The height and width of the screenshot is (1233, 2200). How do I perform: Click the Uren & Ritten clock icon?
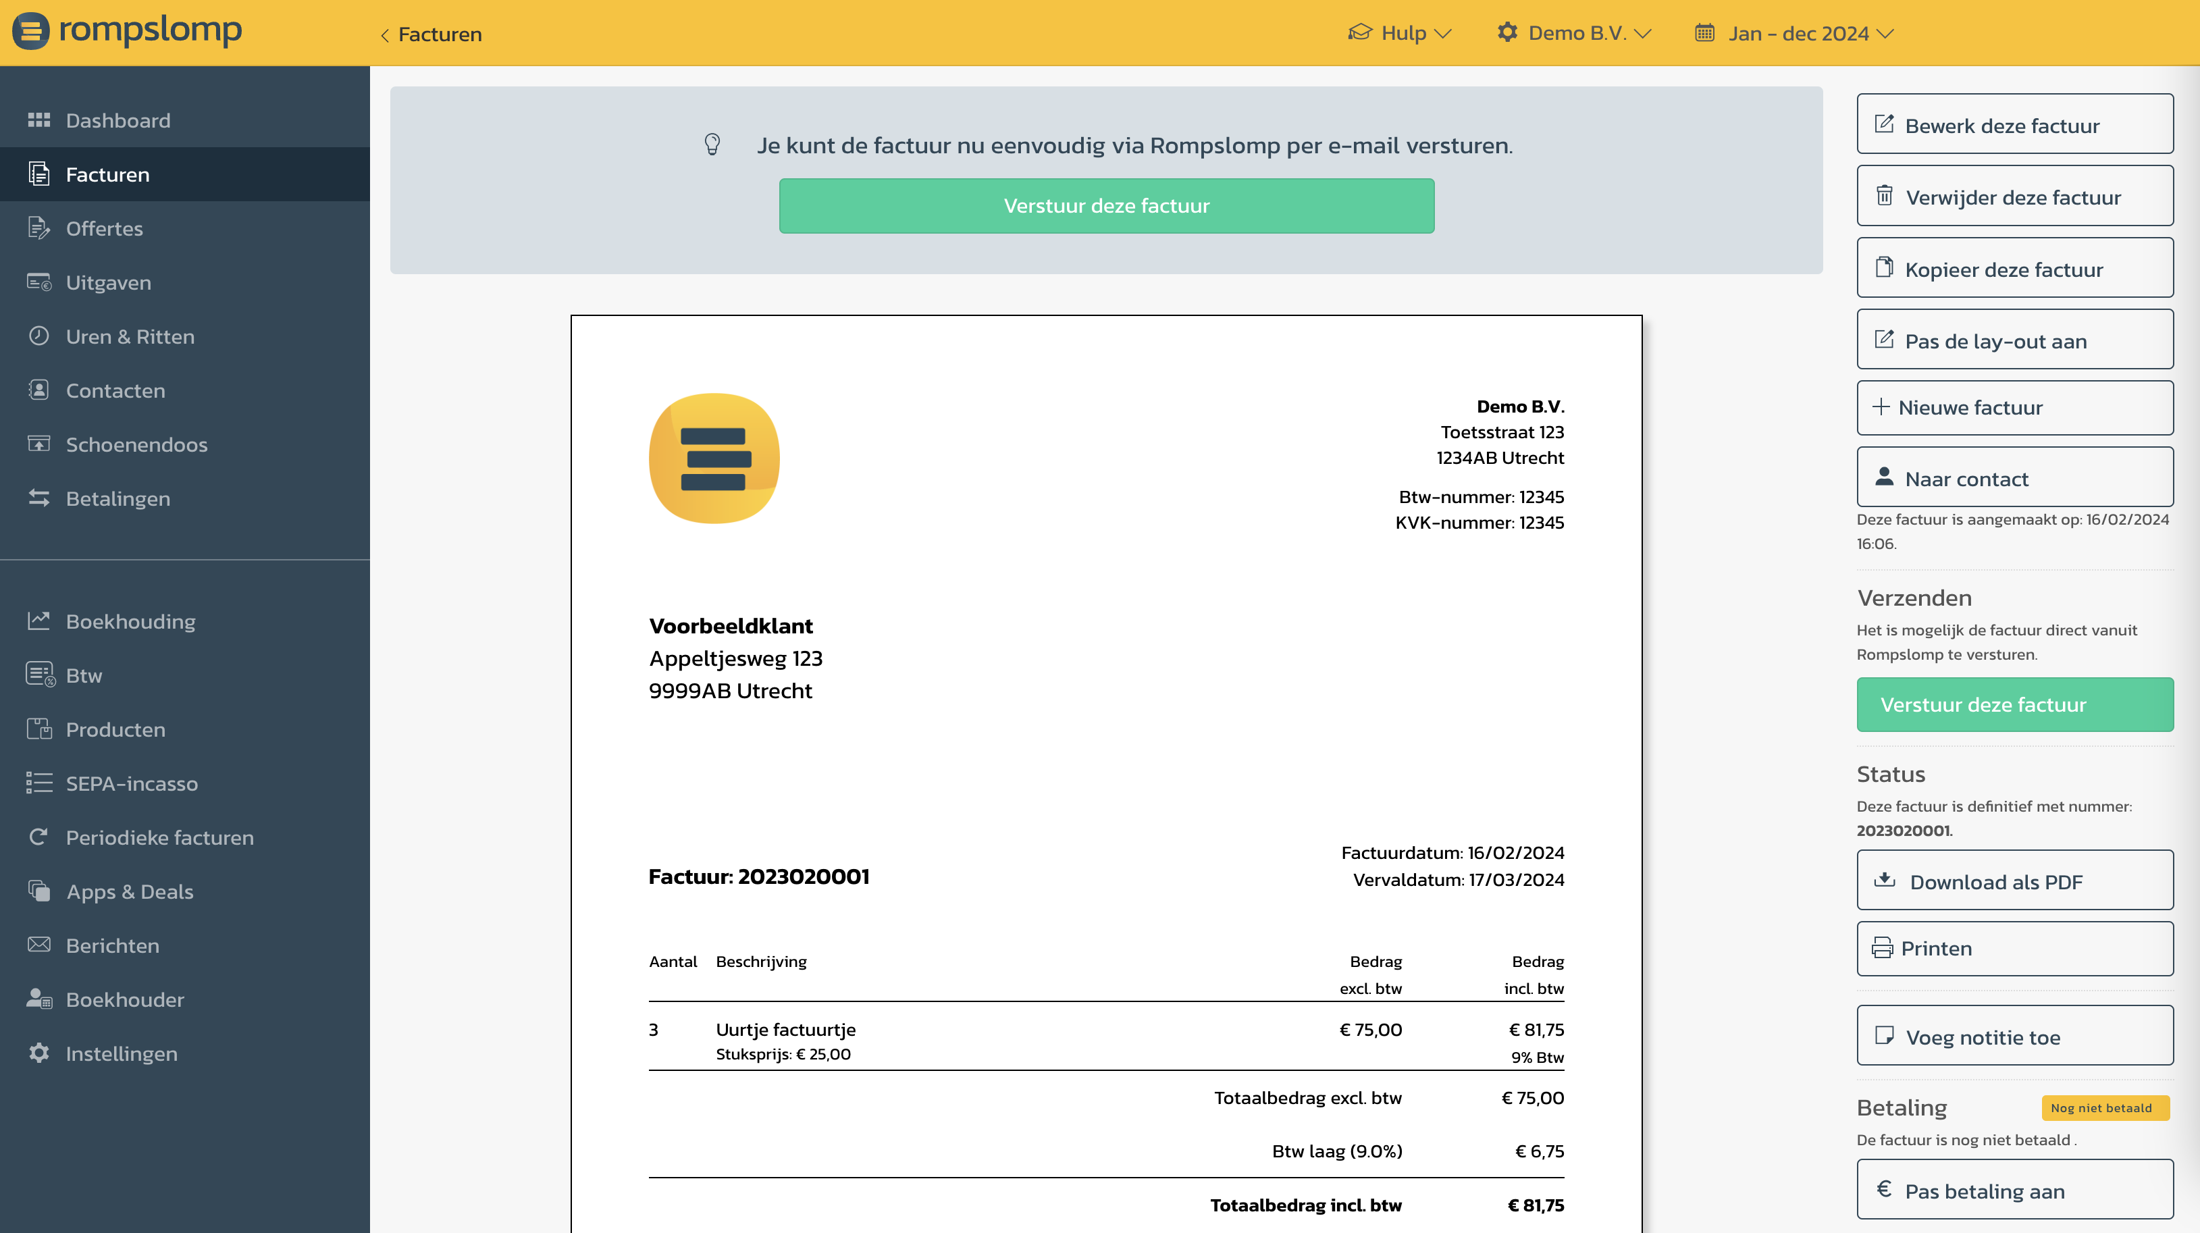39,336
